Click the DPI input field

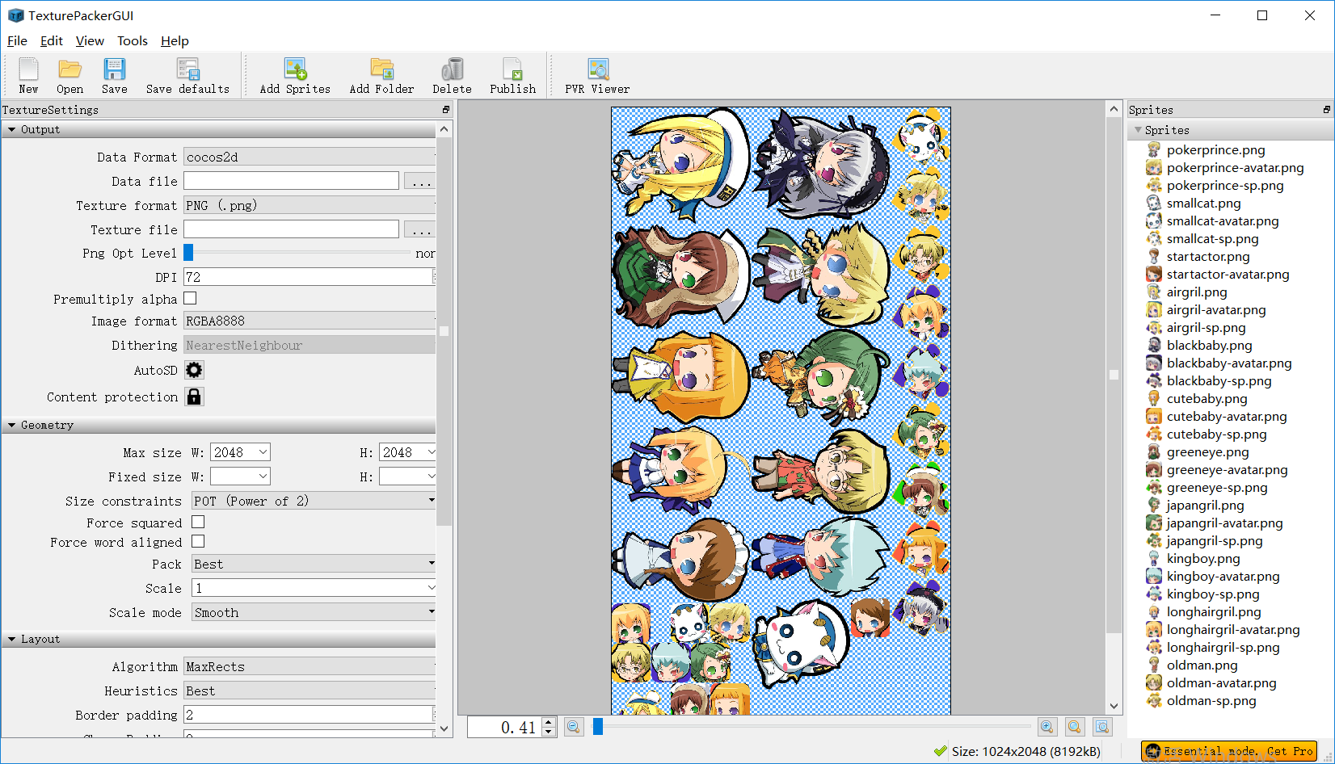tap(310, 277)
